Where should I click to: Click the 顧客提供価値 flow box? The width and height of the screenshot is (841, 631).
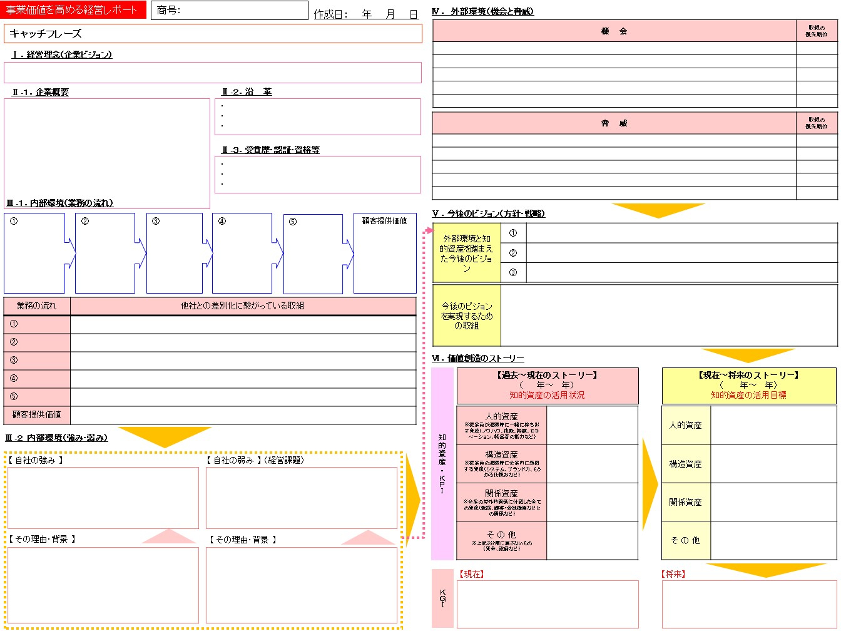(385, 253)
